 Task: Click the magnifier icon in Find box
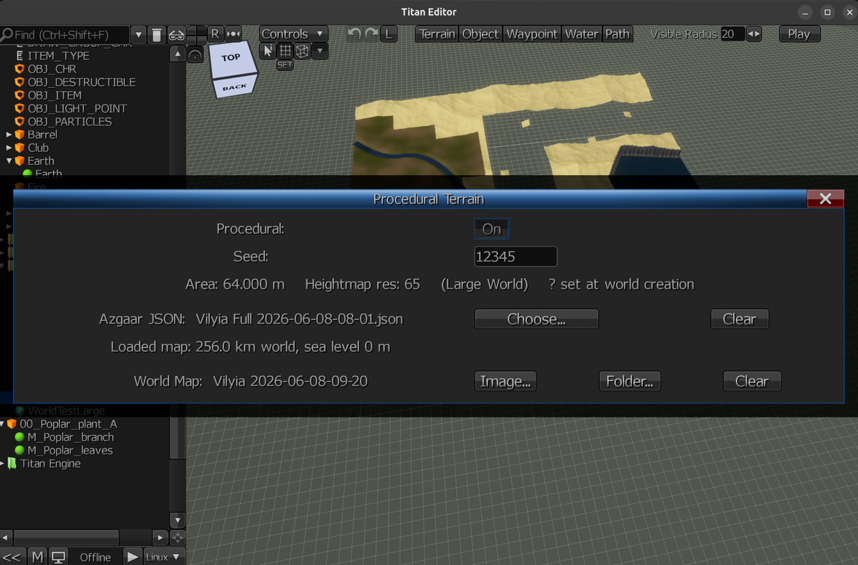tap(7, 34)
